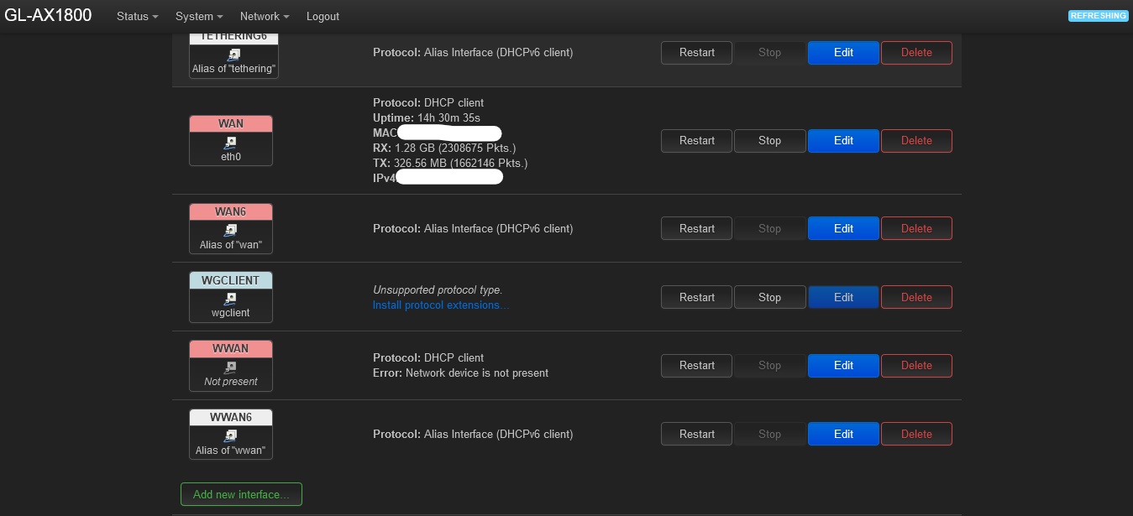Click the WAN eth0 interface icon
The height and width of the screenshot is (516, 1133).
click(231, 143)
